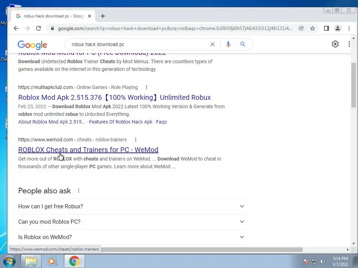Open the volume speaker icon
This screenshot has height=268, width=358.
coord(323,261)
